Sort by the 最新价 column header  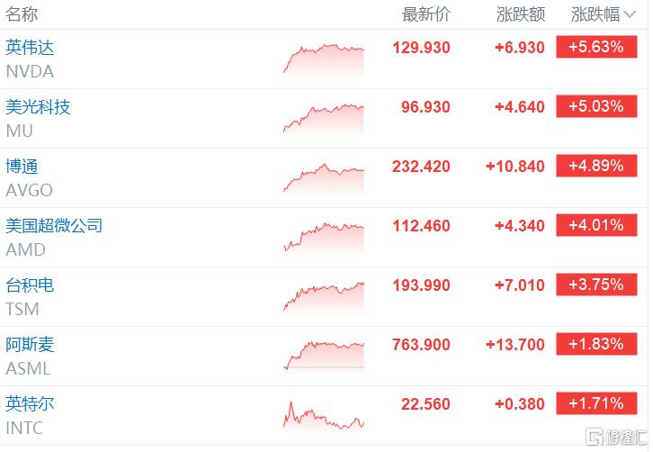coord(426,14)
